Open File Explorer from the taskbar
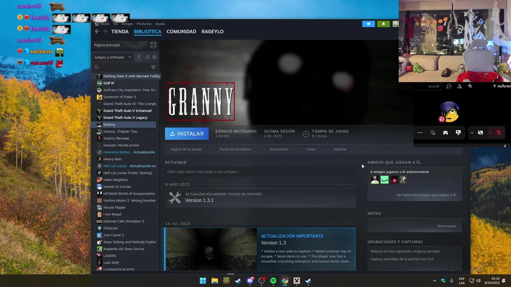The width and height of the screenshot is (511, 287). [215, 281]
